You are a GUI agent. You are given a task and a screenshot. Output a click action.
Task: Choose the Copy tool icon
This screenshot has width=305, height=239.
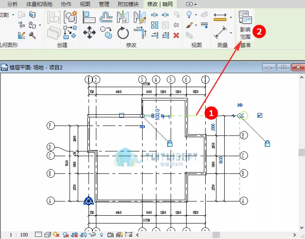point(105,32)
